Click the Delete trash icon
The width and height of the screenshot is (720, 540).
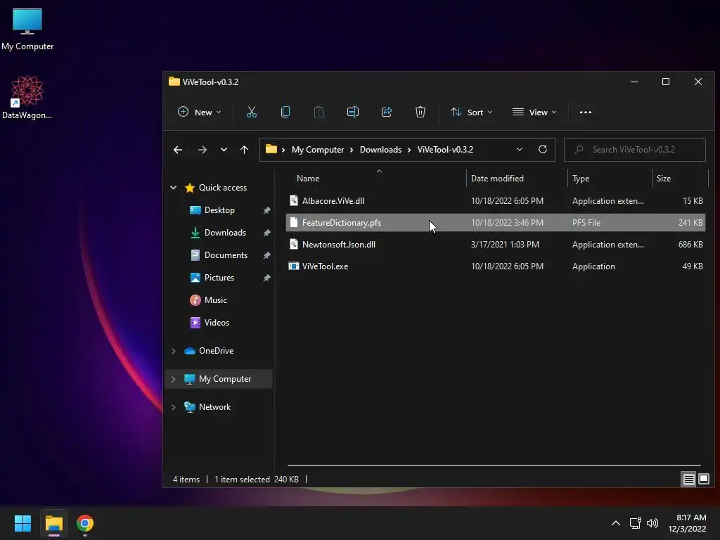click(420, 112)
